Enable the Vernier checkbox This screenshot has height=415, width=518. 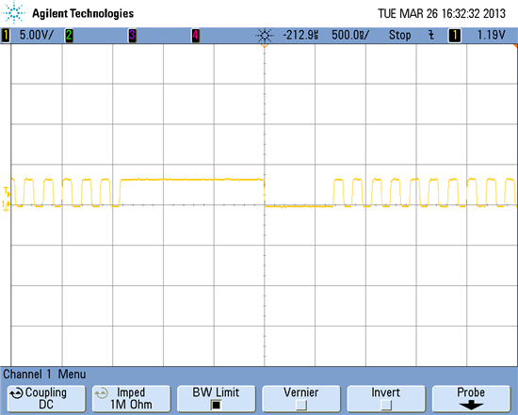301,405
